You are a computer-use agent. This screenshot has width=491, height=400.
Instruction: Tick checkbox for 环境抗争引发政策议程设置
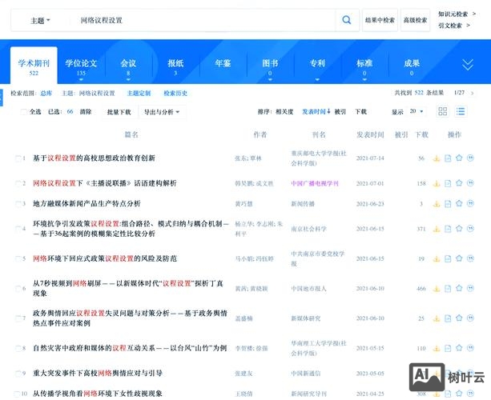pyautogui.click(x=18, y=229)
